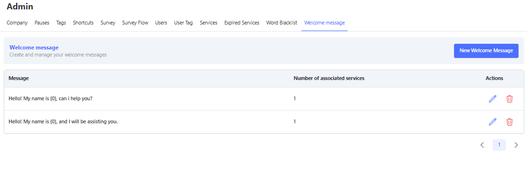527x176 pixels.
Task: Click the 'Welcome message' section heading
Action: coord(34,48)
